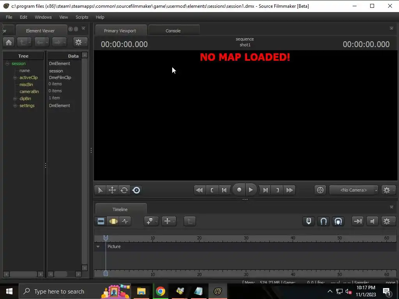Navigate back in Element Viewer
This screenshot has height=299, width=399.
41,42
